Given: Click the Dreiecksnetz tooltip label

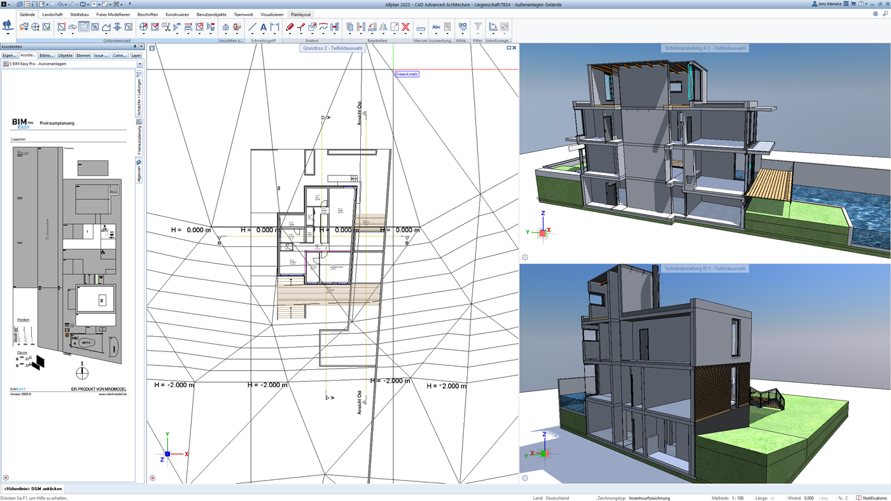Looking at the screenshot, I should click(x=407, y=74).
